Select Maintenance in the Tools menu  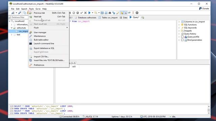pyautogui.click(x=49, y=36)
